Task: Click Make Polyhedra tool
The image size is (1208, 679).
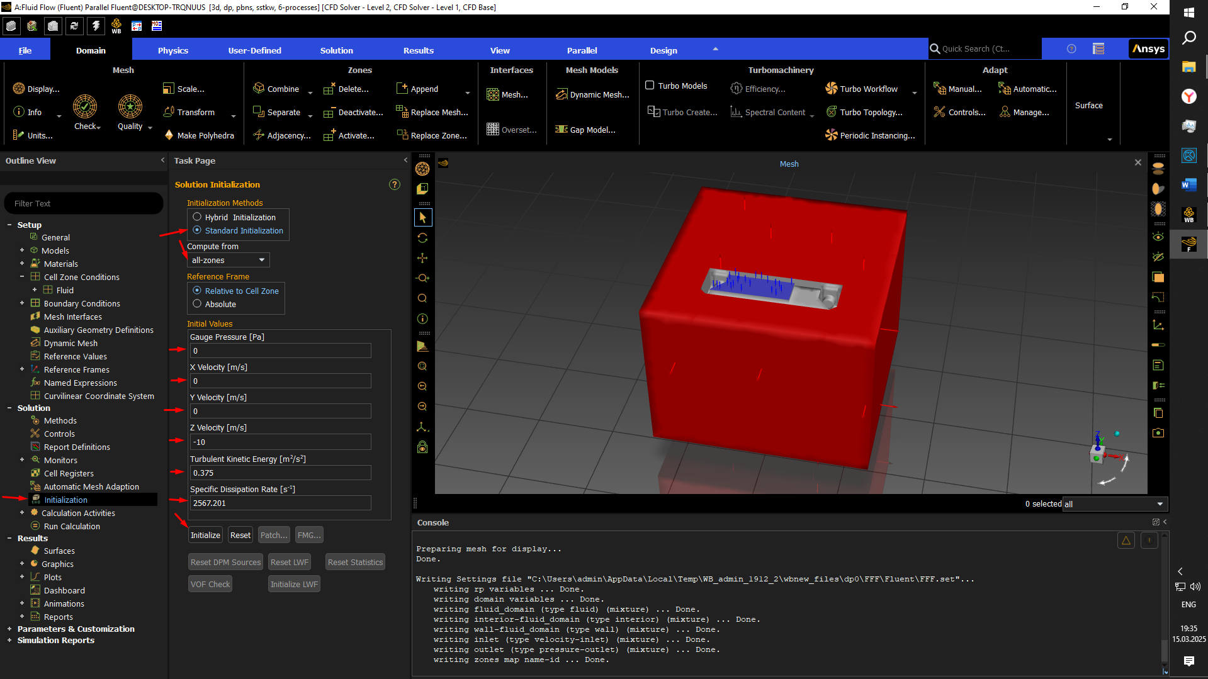Action: [x=199, y=135]
